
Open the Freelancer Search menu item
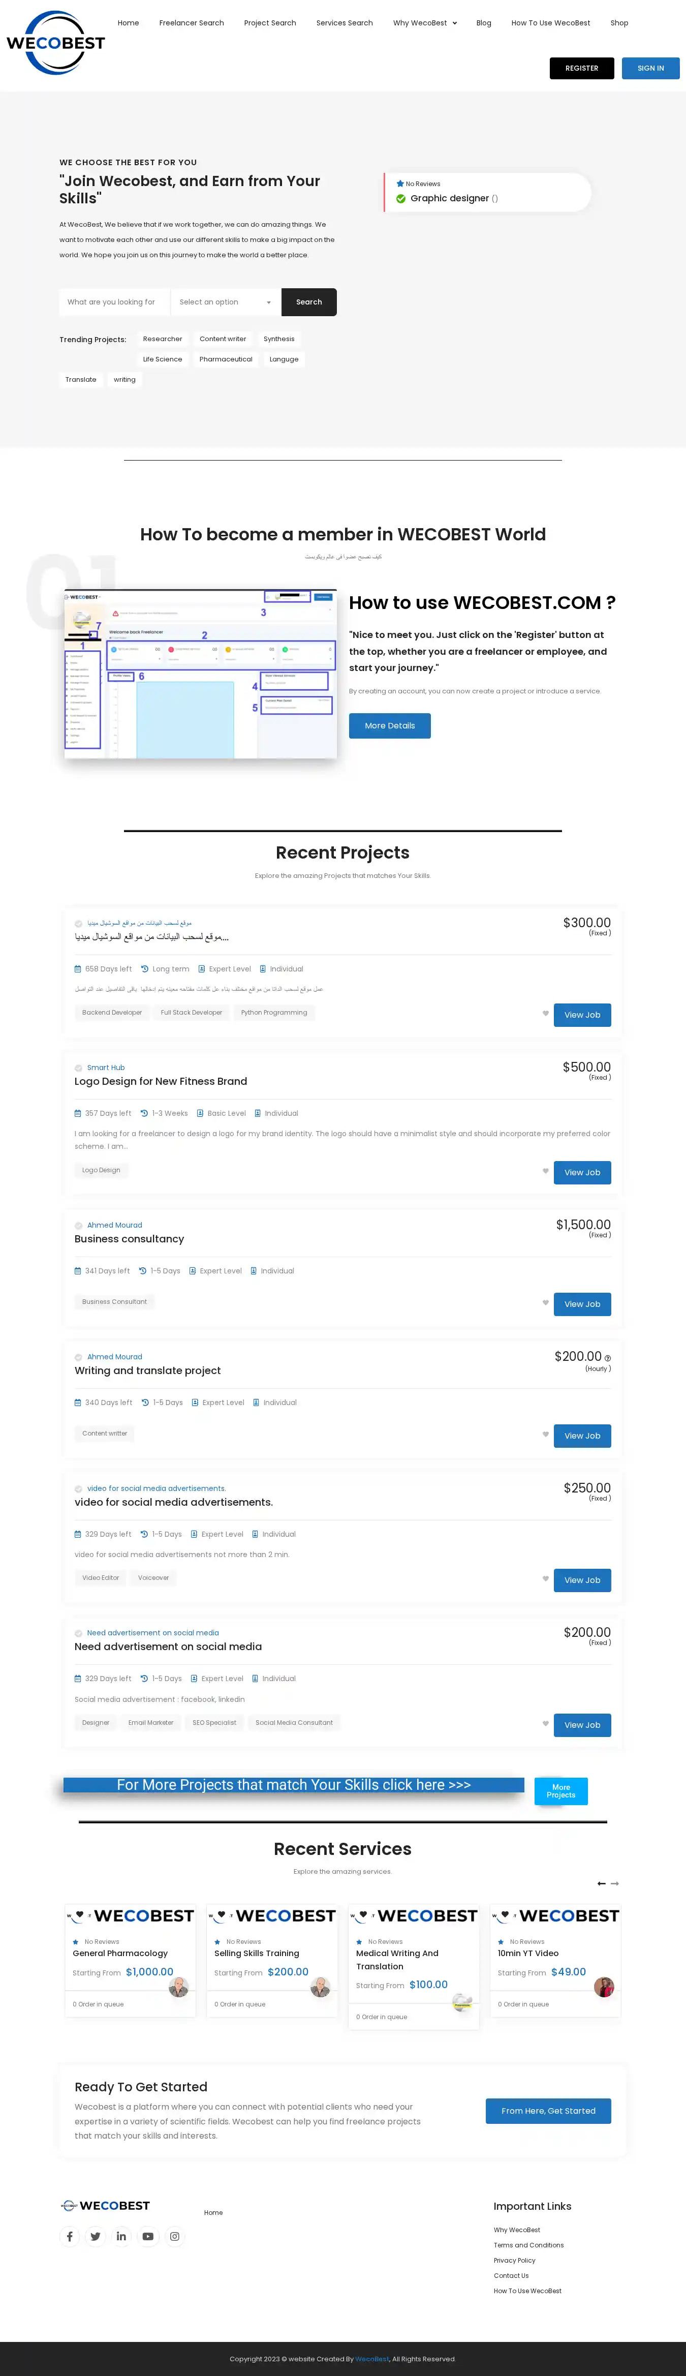click(191, 23)
